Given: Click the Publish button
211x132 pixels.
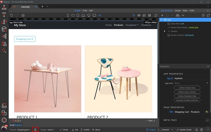Looking at the screenshot, I should (85, 130).
